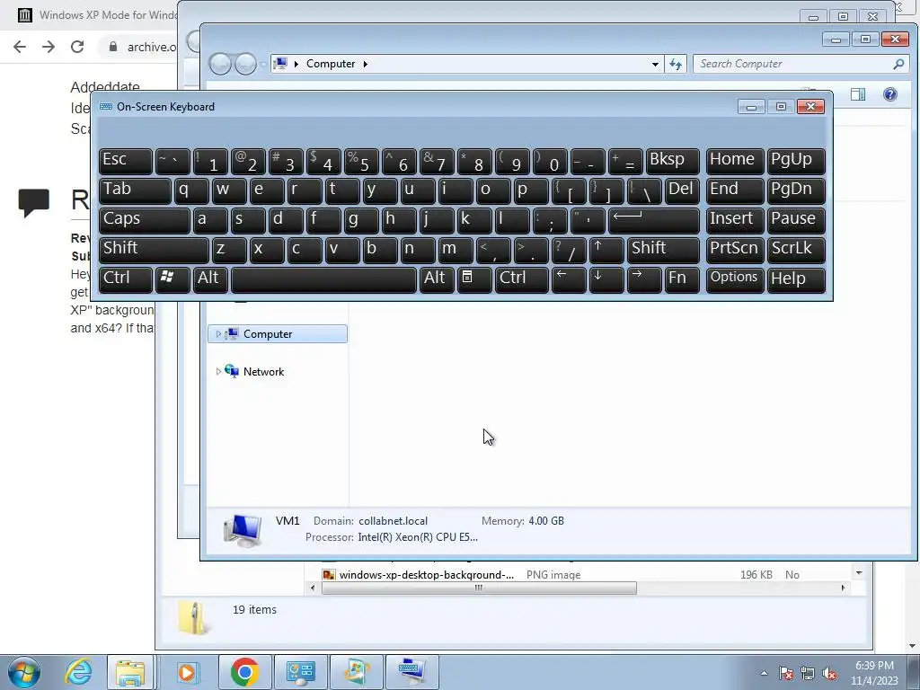The height and width of the screenshot is (690, 920).
Task: Reload the archive.org page
Action: tap(77, 47)
